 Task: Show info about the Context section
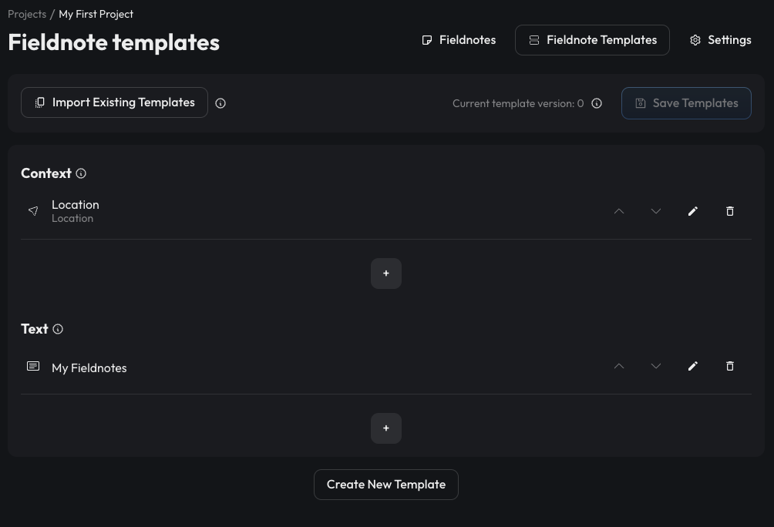point(81,173)
